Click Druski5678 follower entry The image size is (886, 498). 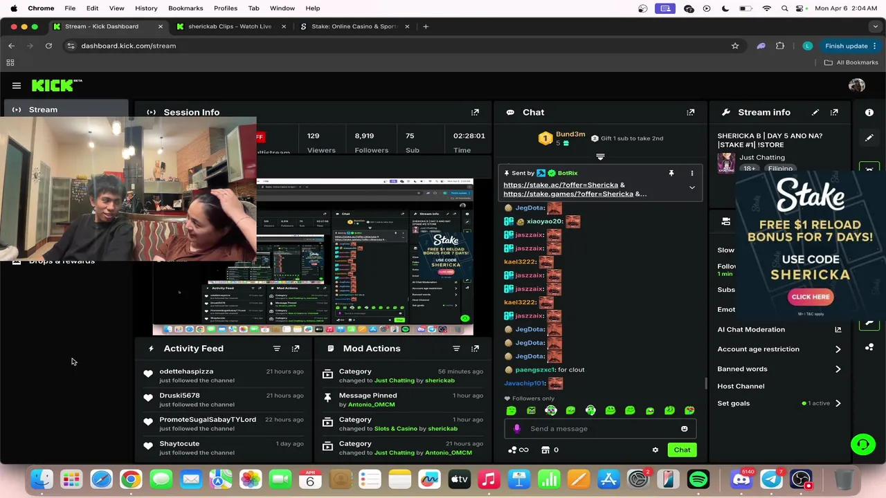(x=179, y=396)
